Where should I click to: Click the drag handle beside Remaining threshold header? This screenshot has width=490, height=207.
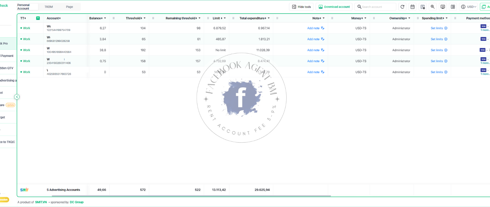tap(153, 18)
